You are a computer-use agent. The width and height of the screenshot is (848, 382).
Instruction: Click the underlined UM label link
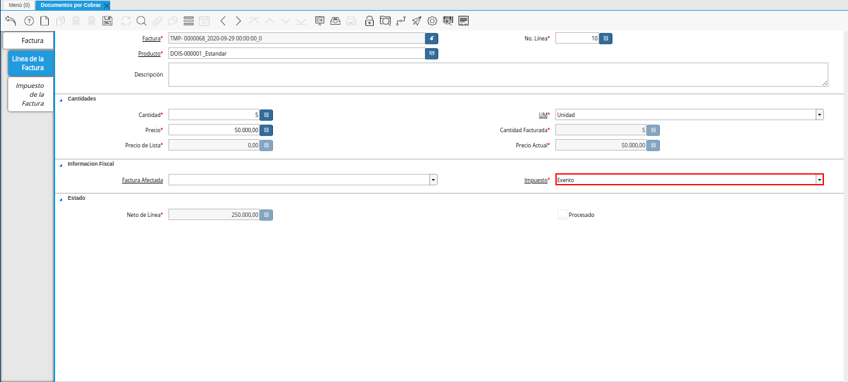542,115
